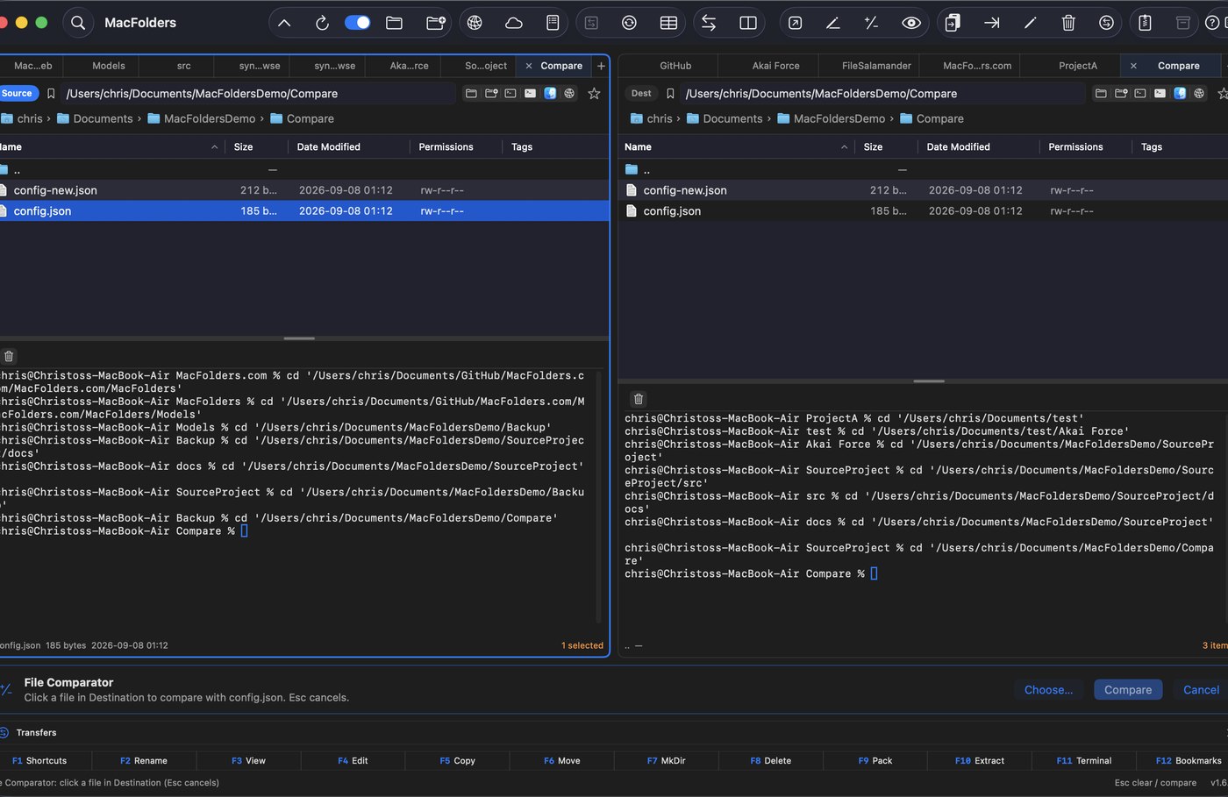Click the archive zip icon in the toolbar
Image resolution: width=1228 pixels, height=797 pixels.
point(1145,23)
